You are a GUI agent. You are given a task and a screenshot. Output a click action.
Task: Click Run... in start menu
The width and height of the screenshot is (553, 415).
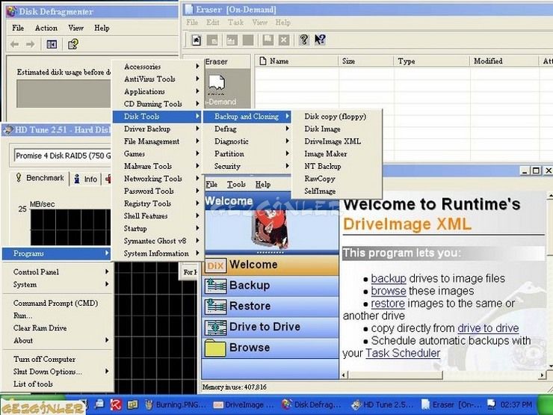click(x=58, y=316)
